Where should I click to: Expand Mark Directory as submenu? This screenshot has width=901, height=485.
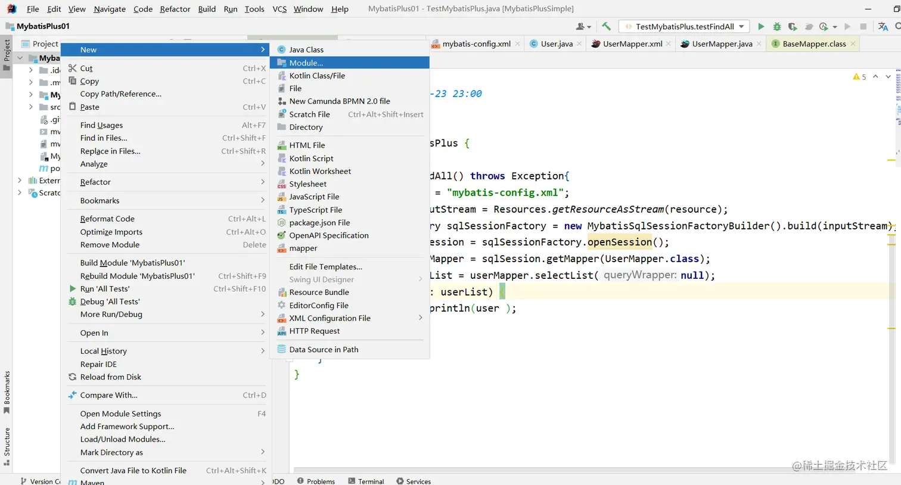pos(166,452)
